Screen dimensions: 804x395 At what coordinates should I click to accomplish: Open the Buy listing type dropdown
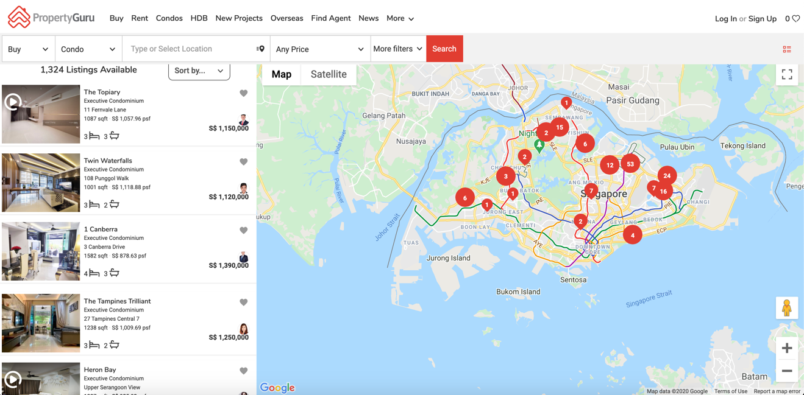point(28,49)
